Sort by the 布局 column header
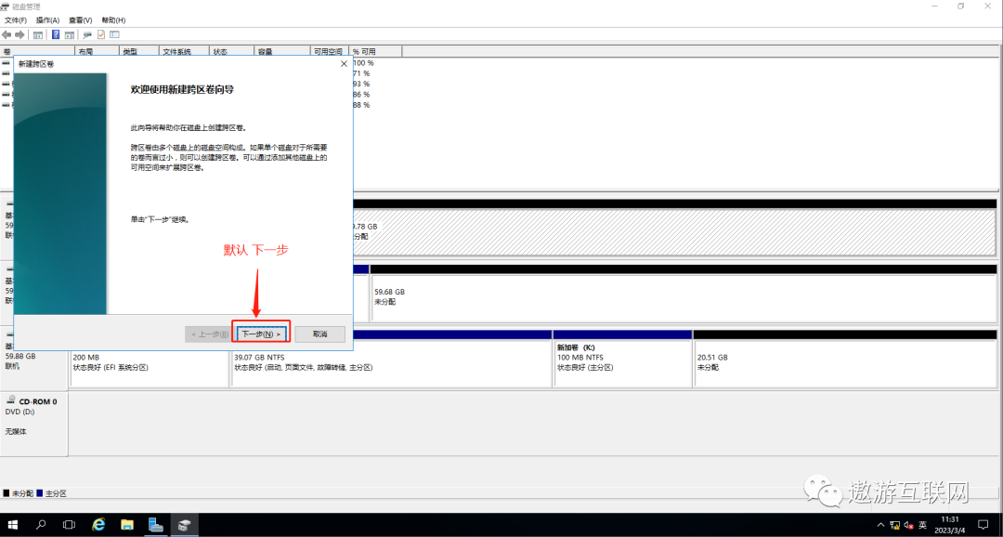Image resolution: width=1003 pixels, height=537 pixels. point(98,51)
